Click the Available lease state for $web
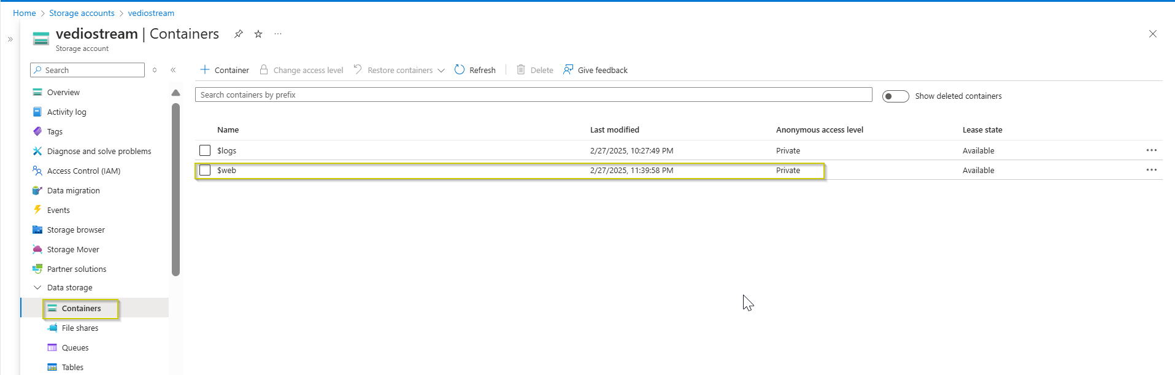 point(978,170)
